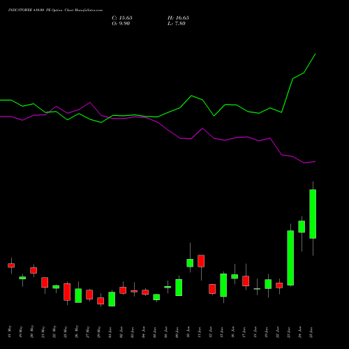Screen dimensions: 349x349
Task: Click the 27 May date label
Action: (x=88, y=332)
